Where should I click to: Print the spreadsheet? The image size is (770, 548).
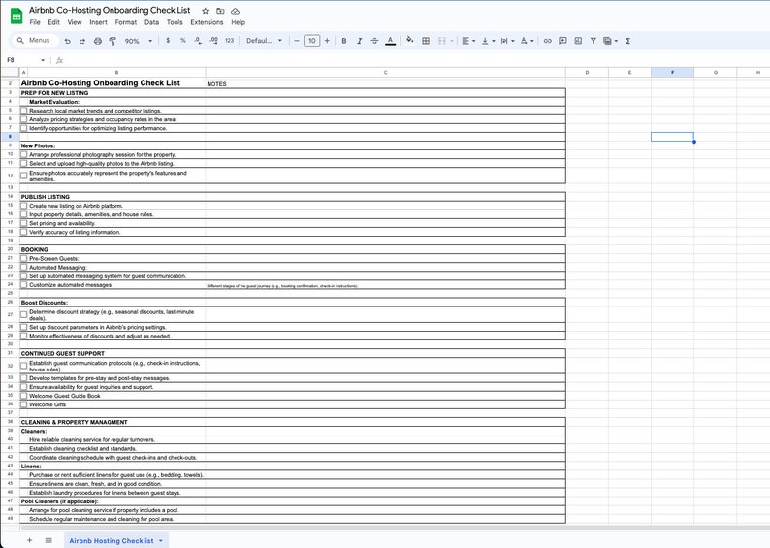point(98,41)
